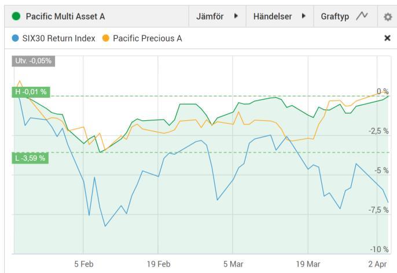The image size is (397, 273).
Task: Open the Händelser menu
Action: point(280,16)
